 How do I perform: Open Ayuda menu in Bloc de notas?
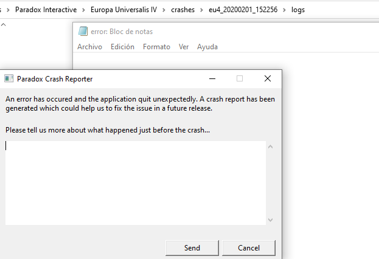click(207, 47)
